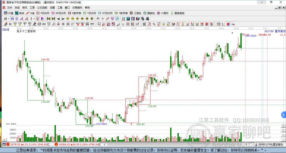
Task: Open the T四方形 tool
Action: click(x=90, y=13)
